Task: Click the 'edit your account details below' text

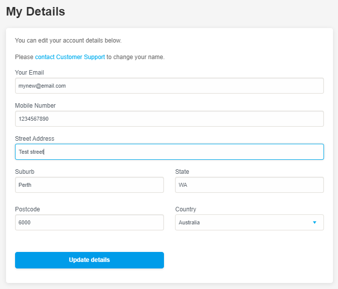Action: tap(80, 41)
